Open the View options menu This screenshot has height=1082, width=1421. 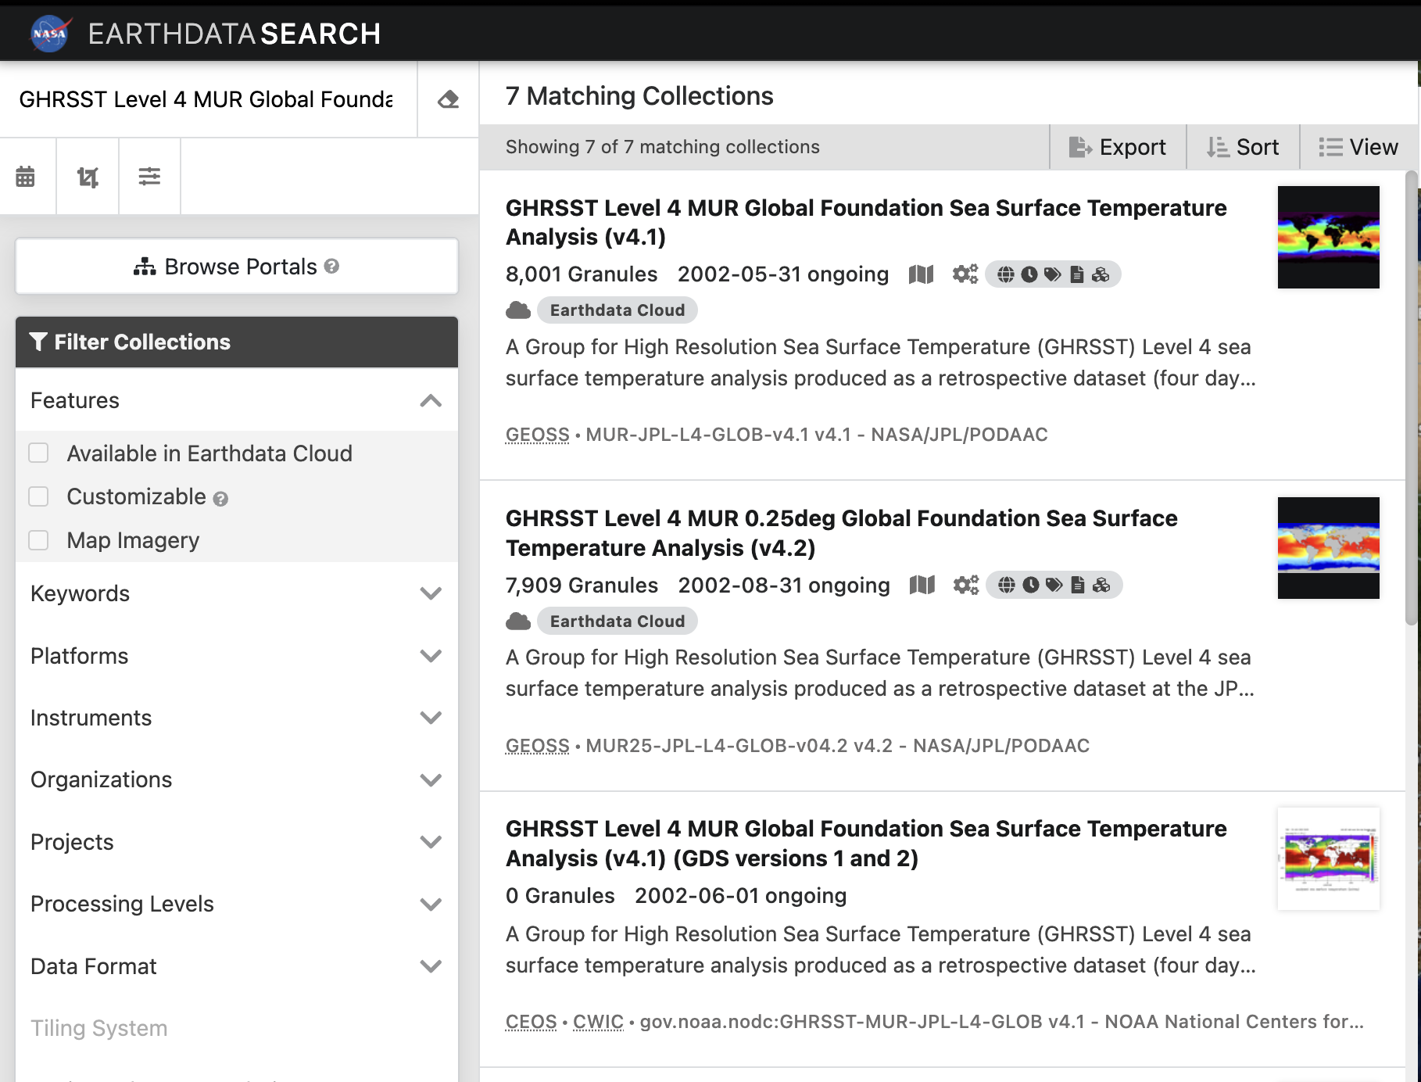click(x=1358, y=147)
